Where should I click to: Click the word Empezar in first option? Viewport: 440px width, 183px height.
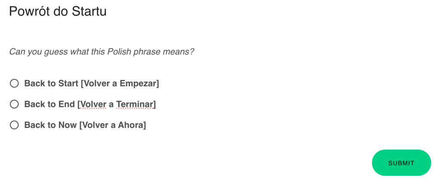tap(138, 83)
